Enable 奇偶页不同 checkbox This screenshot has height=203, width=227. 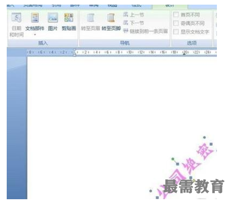(x=176, y=23)
